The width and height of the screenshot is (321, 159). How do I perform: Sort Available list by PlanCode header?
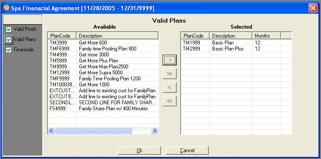(x=62, y=36)
